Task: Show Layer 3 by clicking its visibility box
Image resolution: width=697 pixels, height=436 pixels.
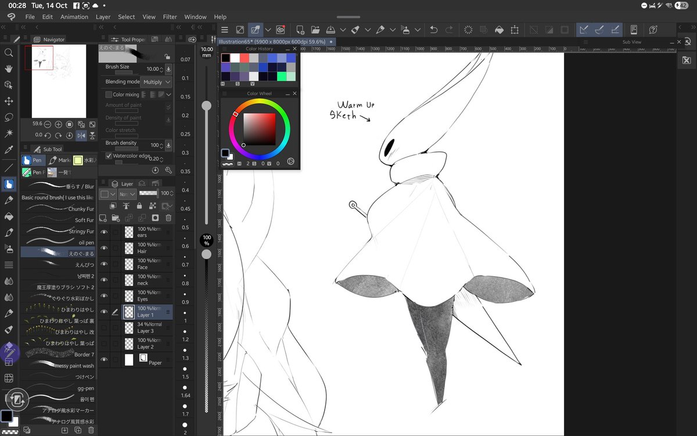Action: [104, 327]
